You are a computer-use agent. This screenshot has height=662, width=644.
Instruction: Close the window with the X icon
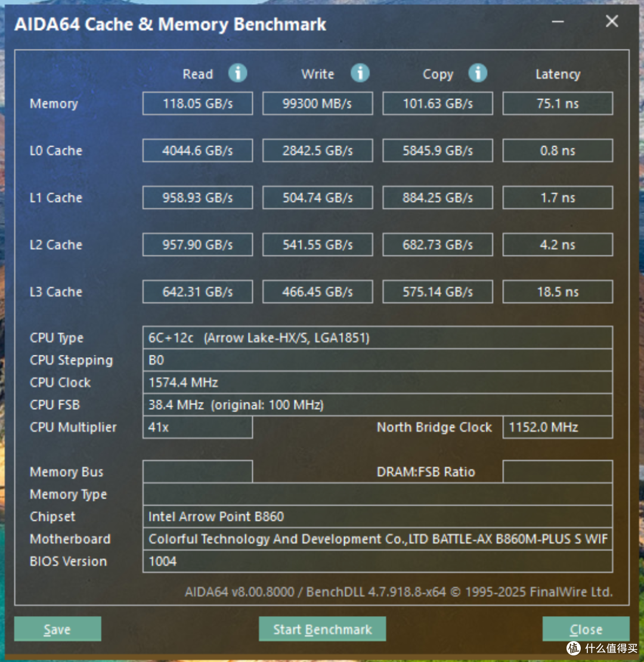[612, 21]
